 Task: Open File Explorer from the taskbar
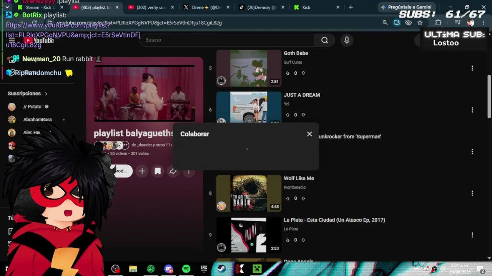point(133,269)
